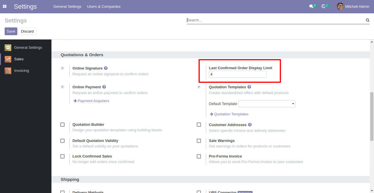Click the scrollbar down arrow
Viewport: 374px width, 193px height.
[x=372, y=191]
